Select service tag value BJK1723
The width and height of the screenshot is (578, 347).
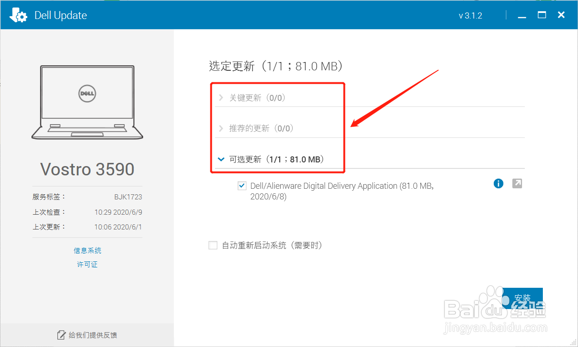click(x=128, y=197)
